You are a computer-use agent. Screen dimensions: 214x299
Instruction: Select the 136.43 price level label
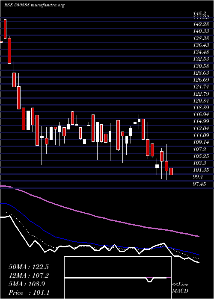pyautogui.click(x=201, y=45)
